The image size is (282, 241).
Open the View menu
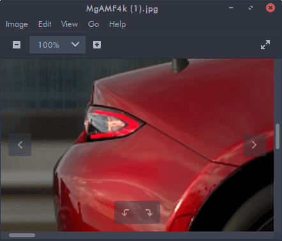click(x=70, y=24)
